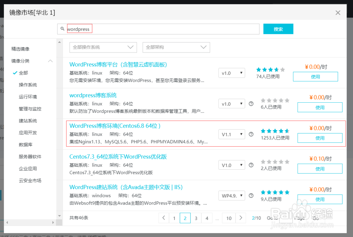Click the fifth star for WordPress建站系统 rating
This screenshot has width=353, height=237.
pos(287,192)
